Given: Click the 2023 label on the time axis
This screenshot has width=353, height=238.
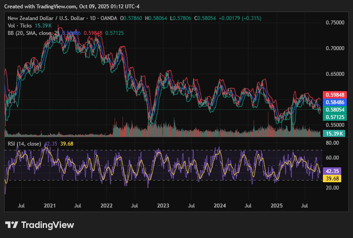Looking at the screenshot, I should click(163, 205).
